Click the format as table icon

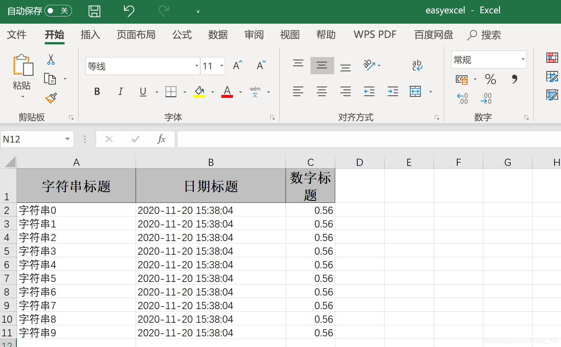coord(552,76)
